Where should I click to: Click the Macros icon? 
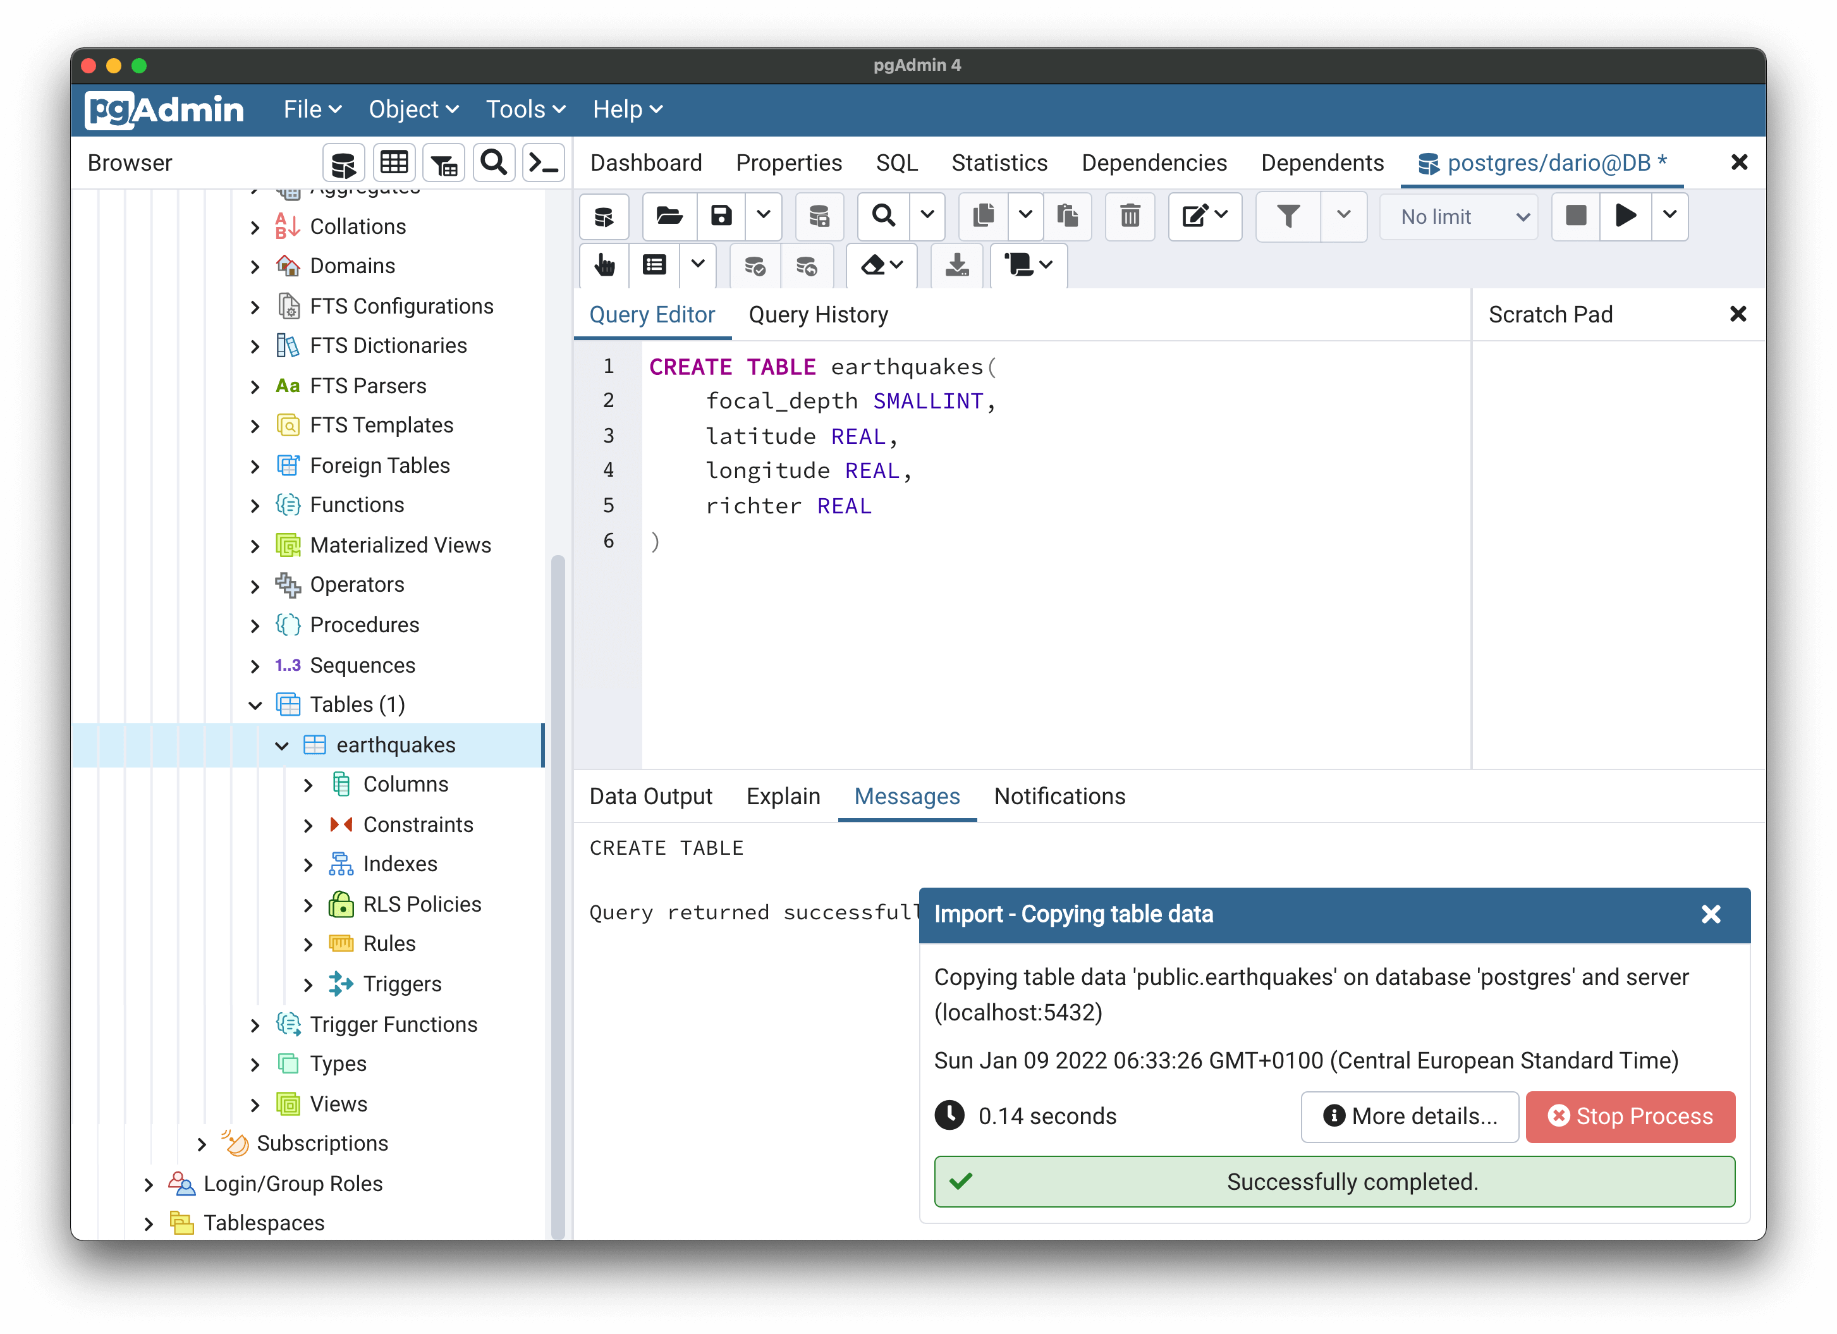coord(1028,266)
